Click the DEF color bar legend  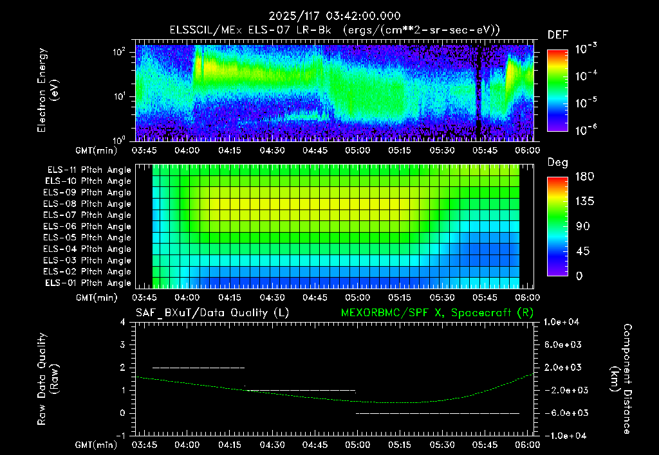(x=557, y=91)
